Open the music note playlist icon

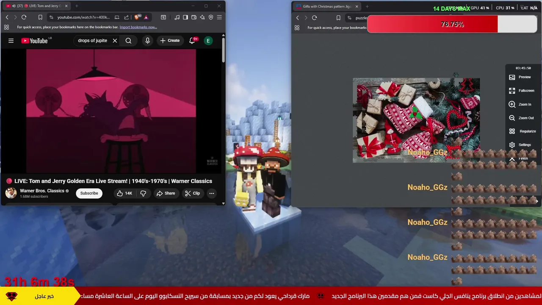177,17
